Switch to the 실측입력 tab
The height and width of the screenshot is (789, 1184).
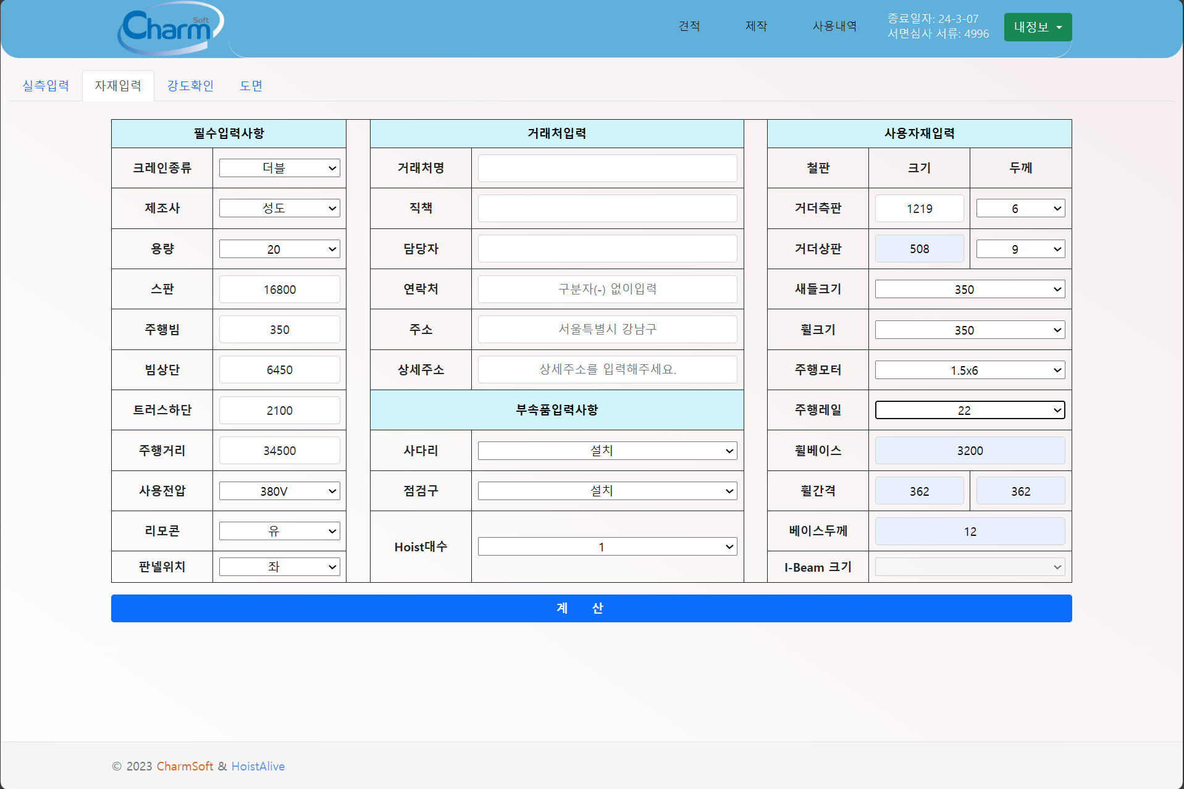click(46, 86)
